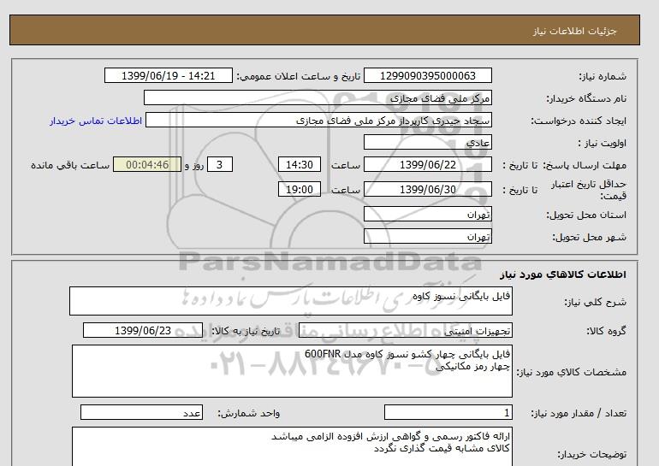Click the section heading اطلاعات کالاهای مورد نیاز
Viewport: 659px width, 466px height.
[x=563, y=274]
